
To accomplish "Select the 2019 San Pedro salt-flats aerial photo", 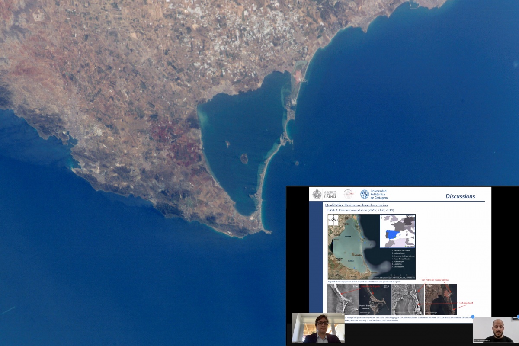I will 440,298.
